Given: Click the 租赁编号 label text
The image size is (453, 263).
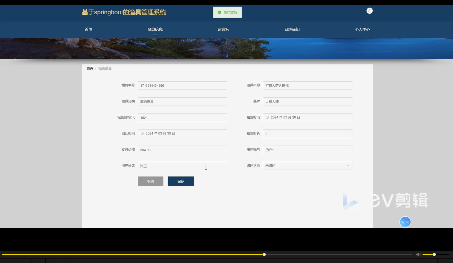Looking at the screenshot, I should point(128,85).
